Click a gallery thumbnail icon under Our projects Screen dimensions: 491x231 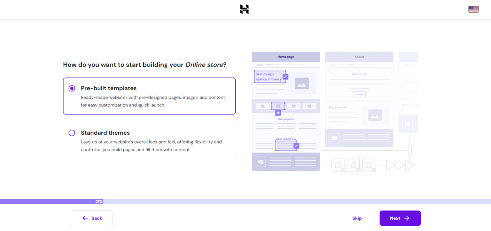278,106
